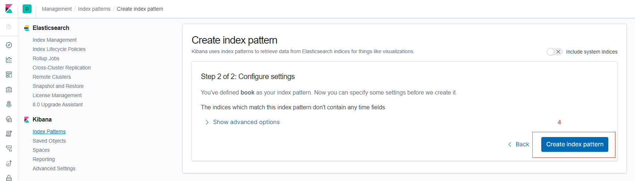Click Management in the breadcrumb

point(57,9)
